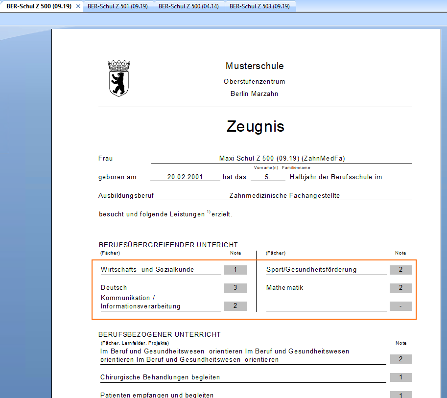This screenshot has height=398, width=447.
Task: Click the Oberstufenzentrum line
Action: point(254,82)
